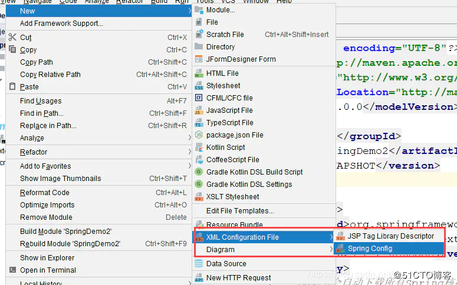The height and width of the screenshot is (285, 457).
Task: Click the groupId closing tag in editor
Action: (x=369, y=136)
